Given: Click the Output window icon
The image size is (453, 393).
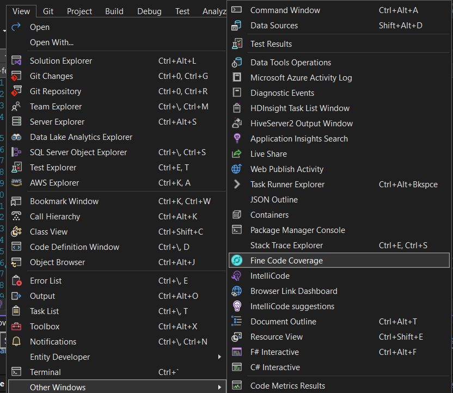Looking at the screenshot, I should point(16,296).
